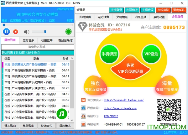Open the 收藏歌单 tab
The height and width of the screenshot is (135, 188).
pyautogui.click(x=47, y=40)
